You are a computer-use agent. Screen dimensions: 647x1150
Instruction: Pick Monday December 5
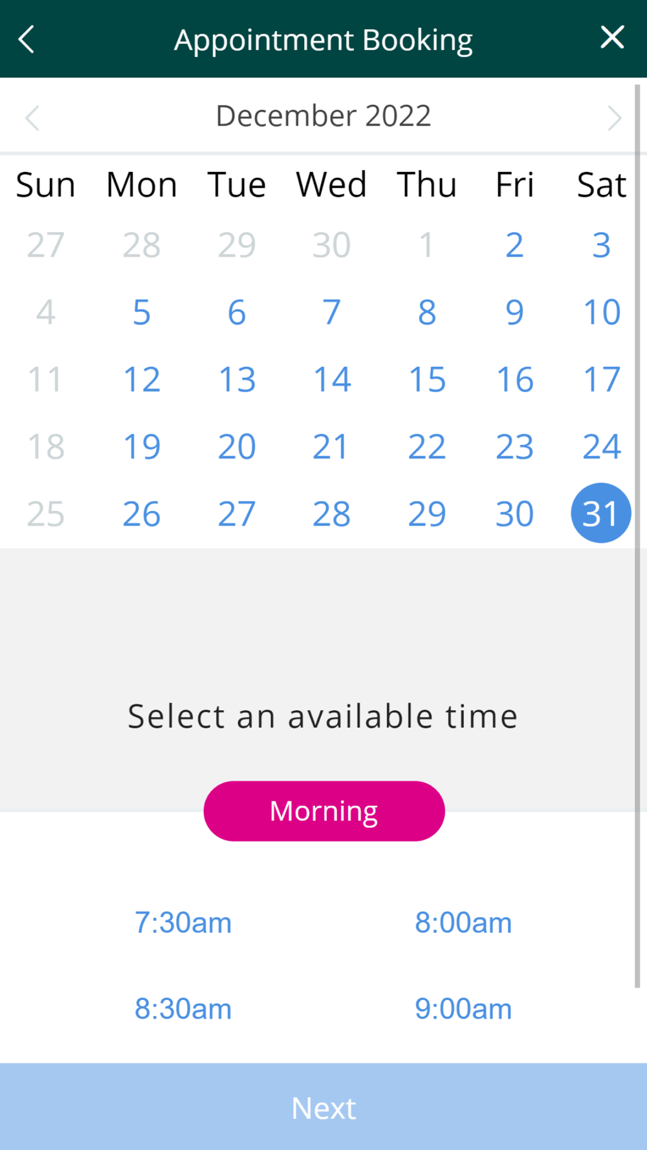click(x=142, y=312)
